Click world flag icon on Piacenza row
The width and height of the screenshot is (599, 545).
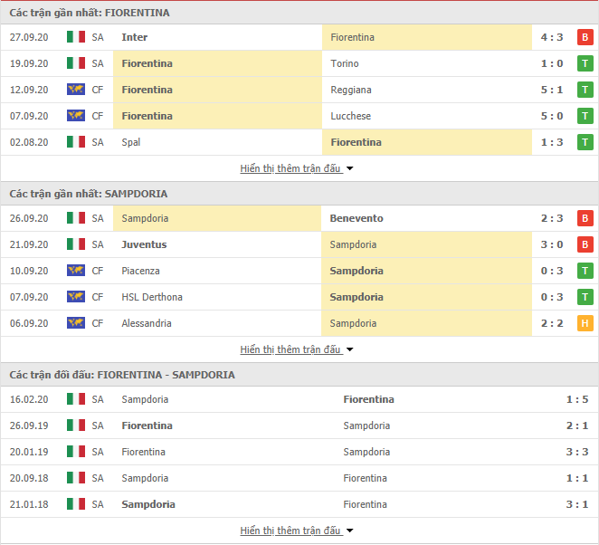click(x=76, y=271)
